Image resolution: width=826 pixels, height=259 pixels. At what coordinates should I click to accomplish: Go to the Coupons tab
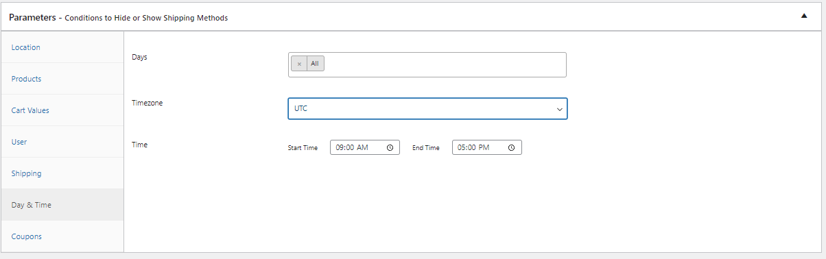62,236
